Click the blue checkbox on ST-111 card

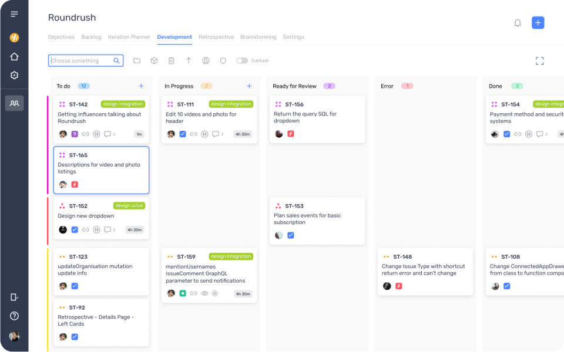(183, 134)
